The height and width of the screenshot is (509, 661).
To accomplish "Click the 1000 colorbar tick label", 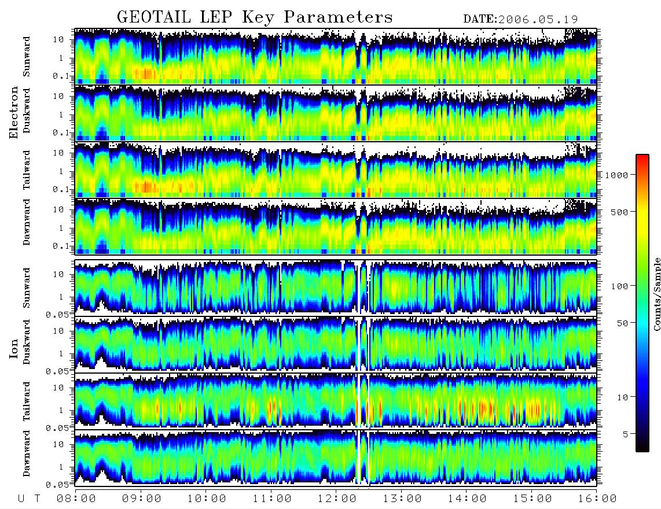I will pyautogui.click(x=617, y=175).
